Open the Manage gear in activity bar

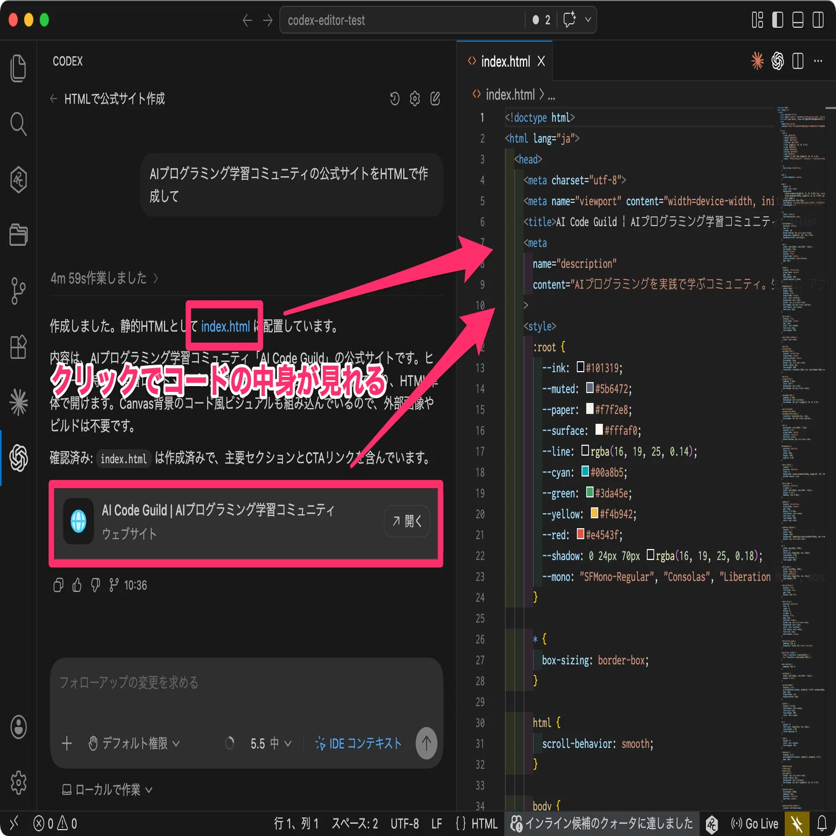(x=19, y=783)
